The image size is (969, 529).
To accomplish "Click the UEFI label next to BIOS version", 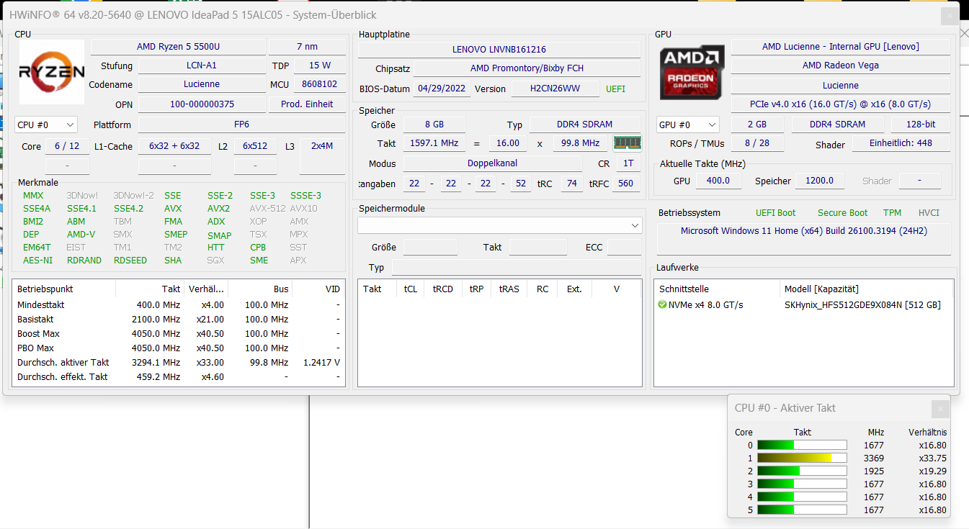I will pyautogui.click(x=615, y=89).
